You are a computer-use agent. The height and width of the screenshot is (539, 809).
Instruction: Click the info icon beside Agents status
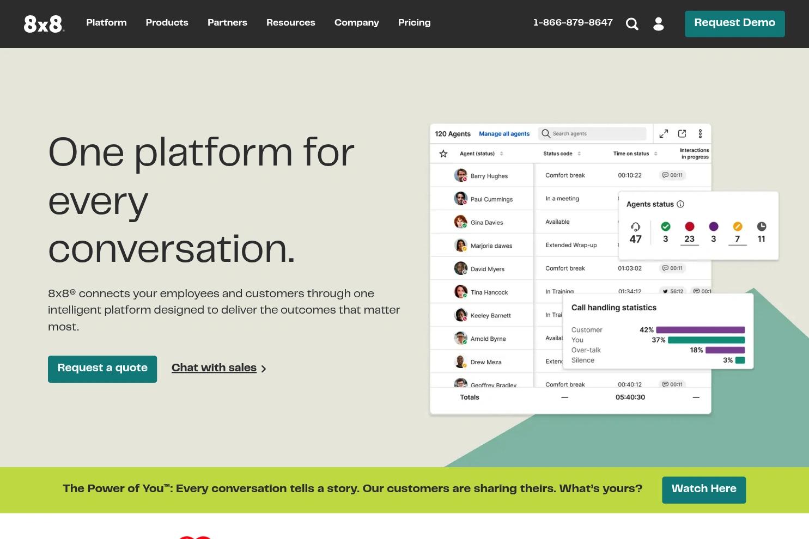680,204
